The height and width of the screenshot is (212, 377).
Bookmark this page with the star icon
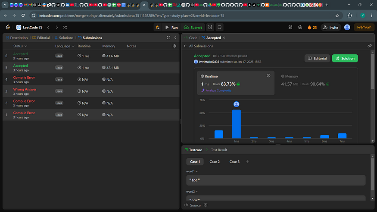pos(337,16)
